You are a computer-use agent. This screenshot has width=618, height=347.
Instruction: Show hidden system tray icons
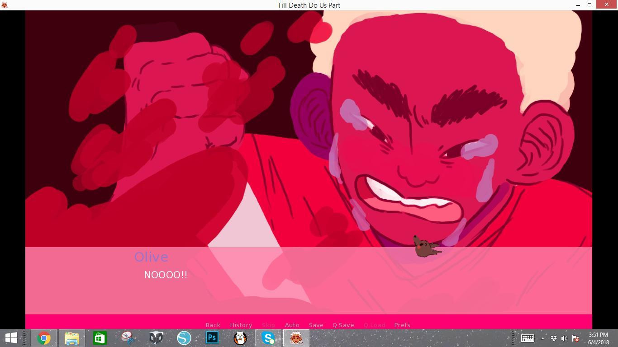[542, 338]
